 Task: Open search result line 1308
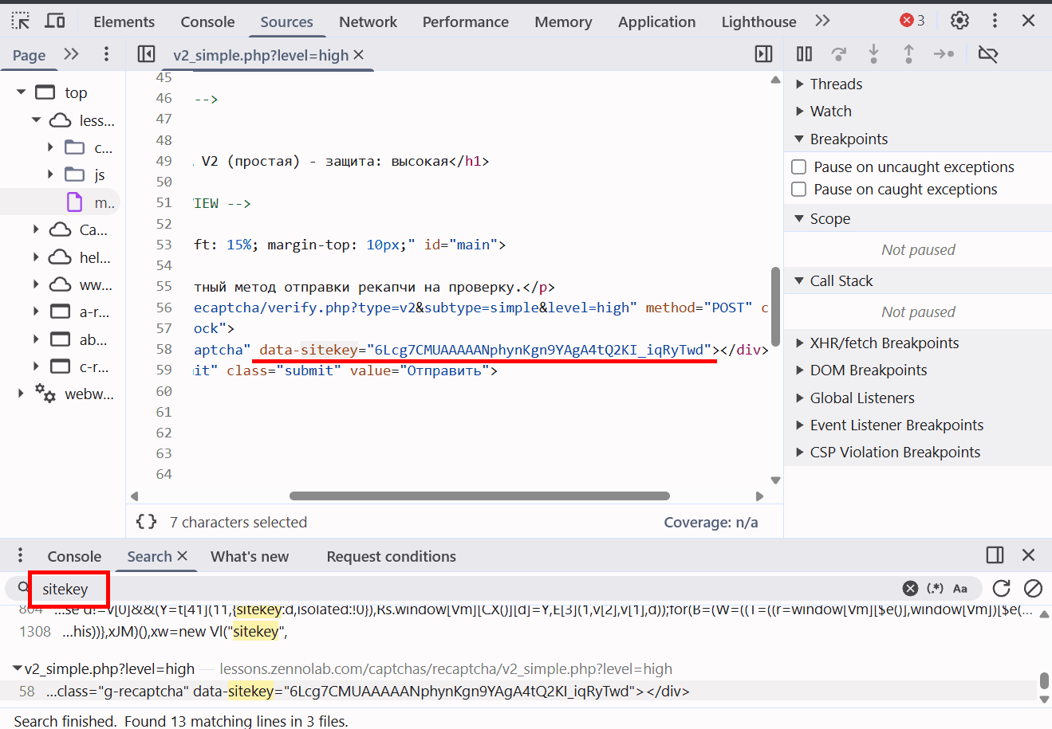point(518,631)
